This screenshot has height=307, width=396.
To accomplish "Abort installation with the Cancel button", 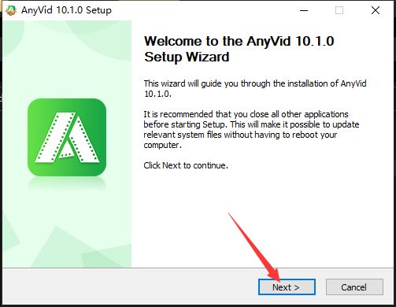I will (354, 287).
